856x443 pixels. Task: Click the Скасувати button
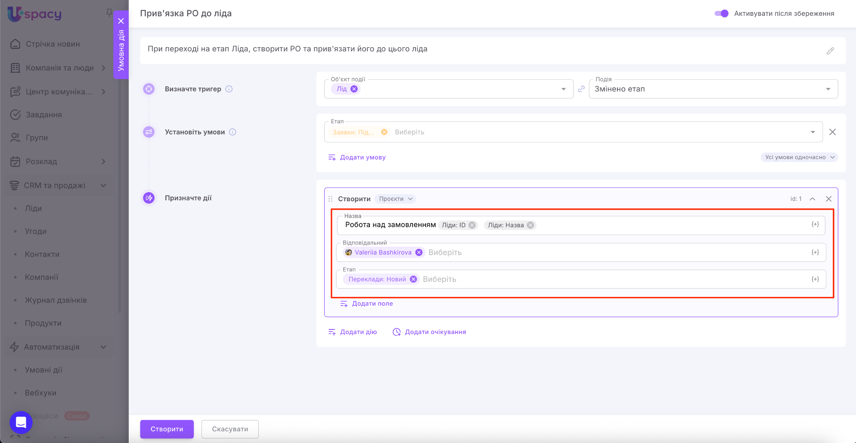pyautogui.click(x=230, y=429)
